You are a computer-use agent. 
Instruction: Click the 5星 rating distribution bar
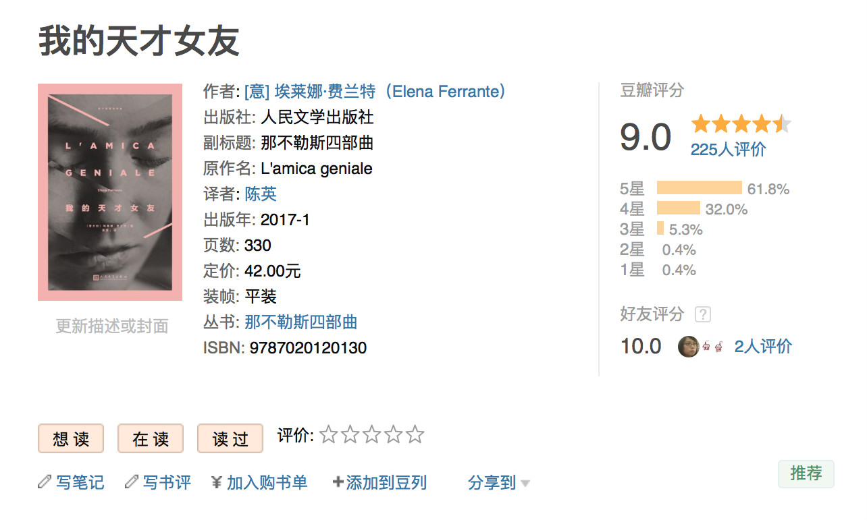(699, 188)
